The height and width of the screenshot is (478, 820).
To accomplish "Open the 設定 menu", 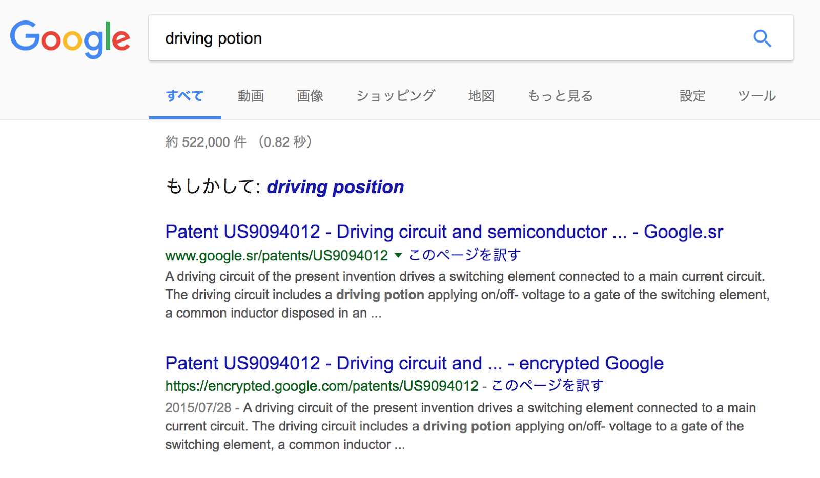I will [x=692, y=96].
